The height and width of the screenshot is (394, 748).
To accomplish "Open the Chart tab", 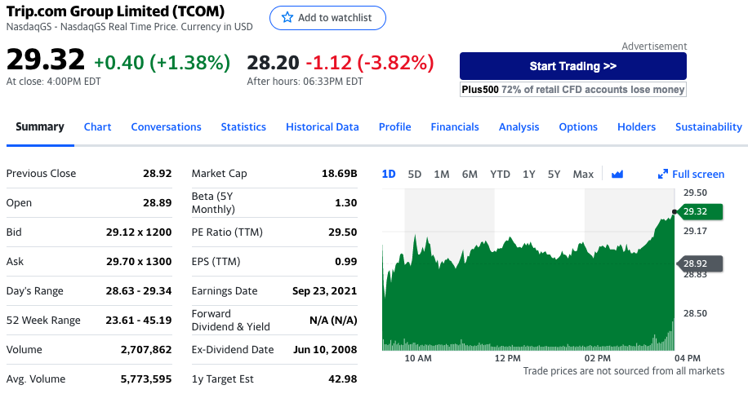I will click(97, 126).
